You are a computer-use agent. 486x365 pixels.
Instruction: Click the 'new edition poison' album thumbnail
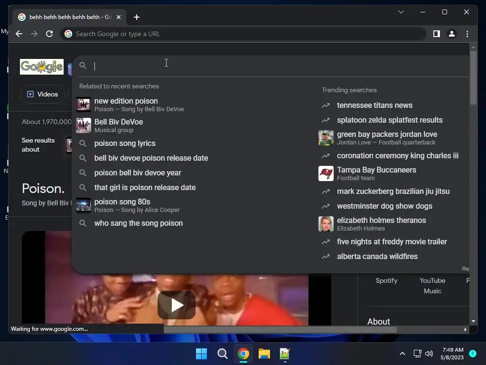(x=84, y=105)
